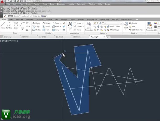Open the multiline Text tool
This screenshot has height=121, width=160.
(x=70, y=25)
